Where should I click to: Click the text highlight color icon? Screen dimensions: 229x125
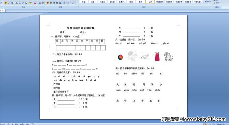pos(30,3)
